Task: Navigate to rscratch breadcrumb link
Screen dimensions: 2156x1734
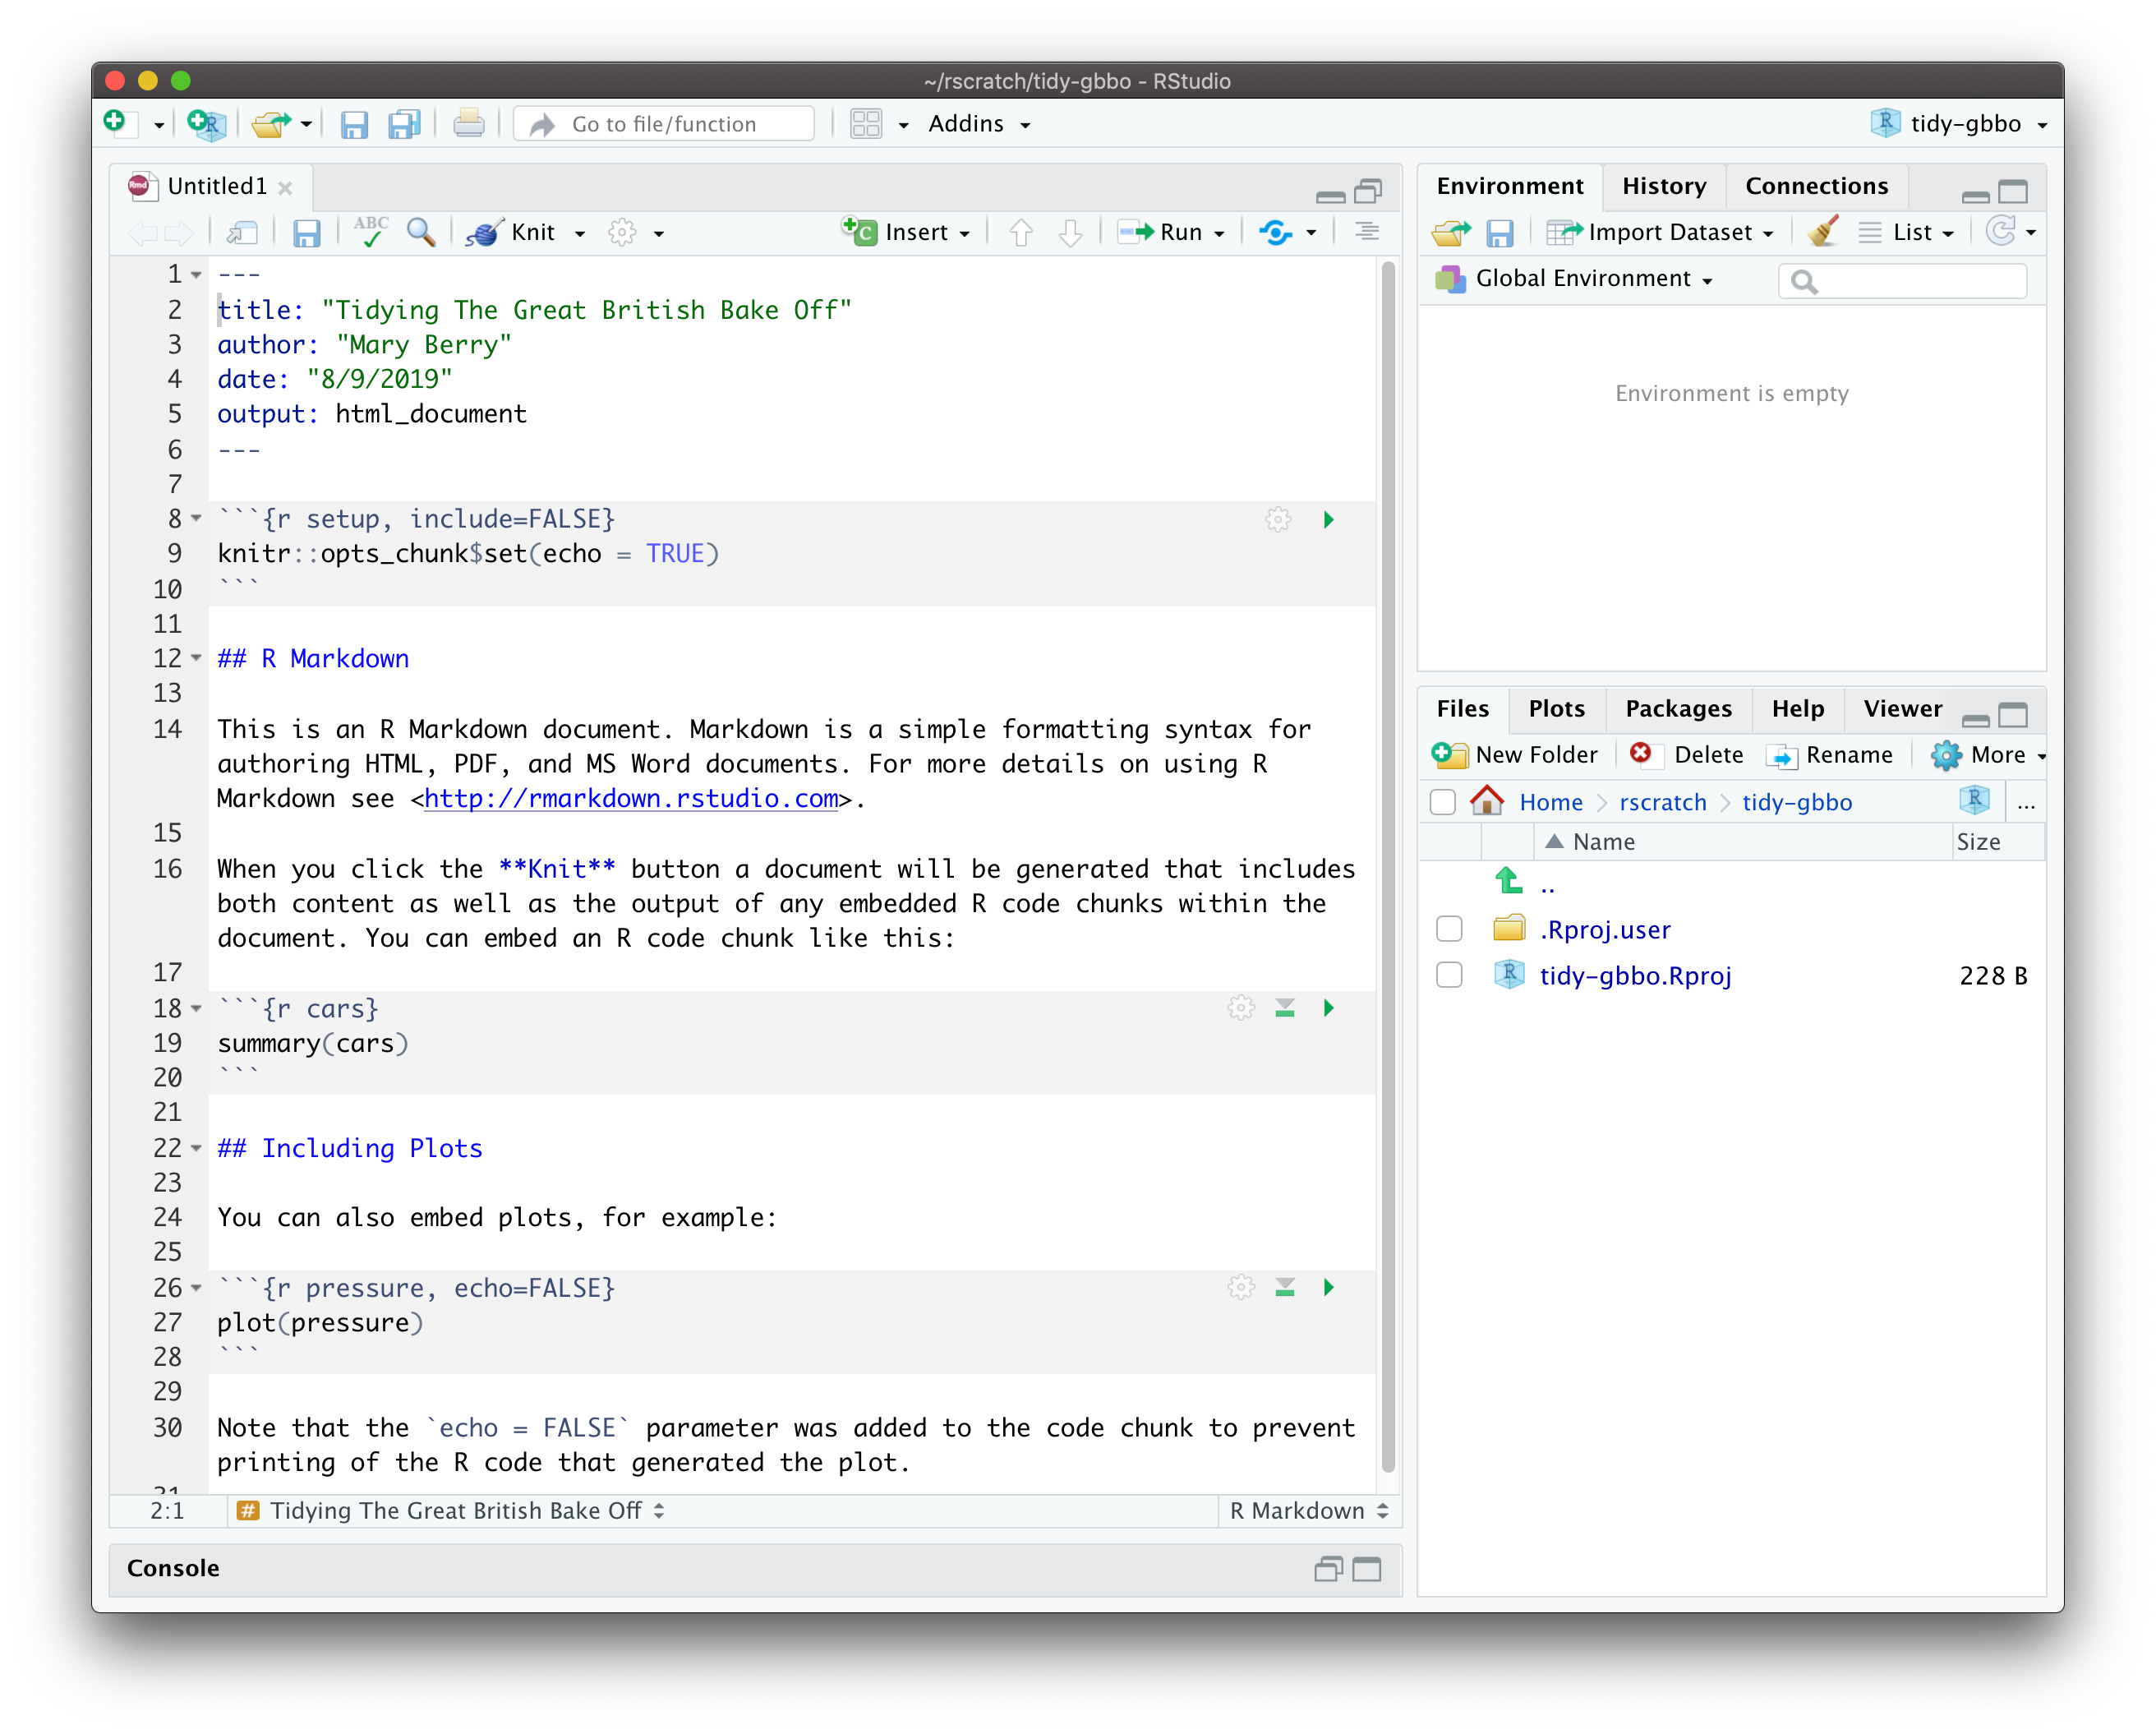Action: [x=1662, y=802]
